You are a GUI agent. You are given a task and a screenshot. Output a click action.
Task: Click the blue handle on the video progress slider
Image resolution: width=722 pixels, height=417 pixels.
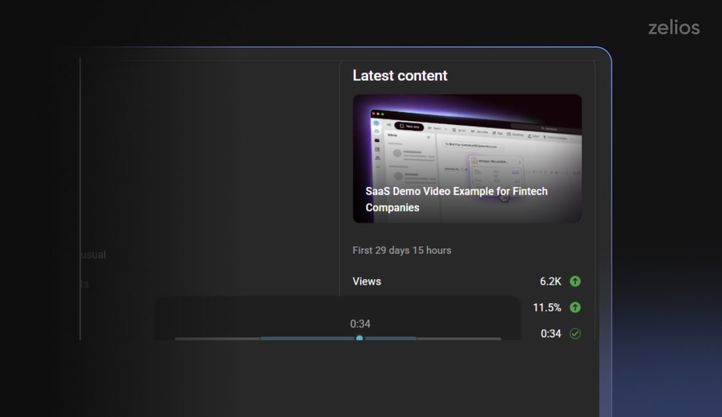pos(360,339)
